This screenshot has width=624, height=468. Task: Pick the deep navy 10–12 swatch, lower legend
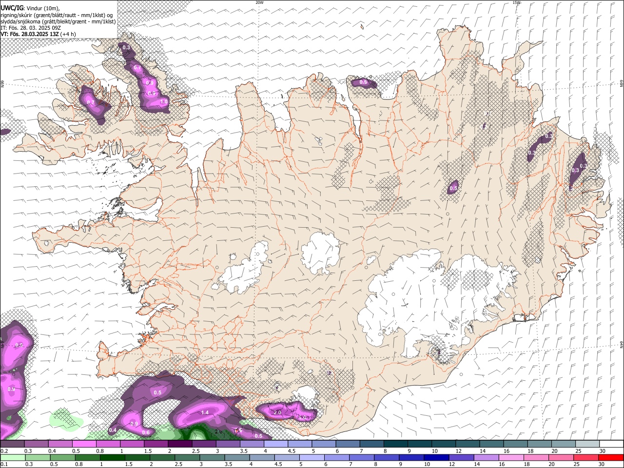tap(437, 457)
